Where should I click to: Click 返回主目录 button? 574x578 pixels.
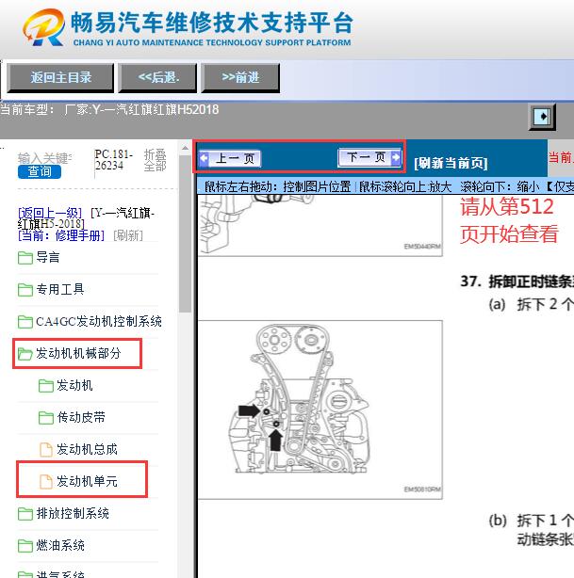point(60,77)
